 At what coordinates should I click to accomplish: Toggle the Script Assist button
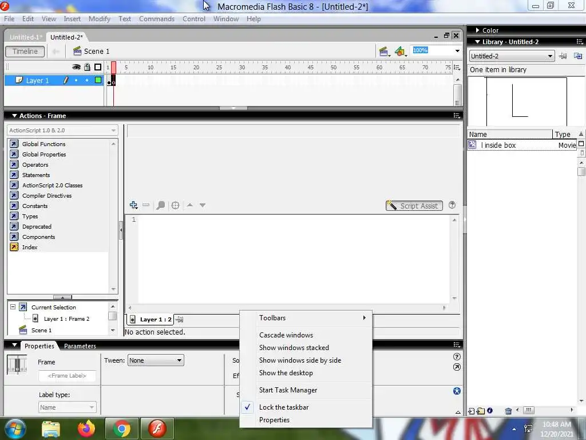[x=414, y=206]
